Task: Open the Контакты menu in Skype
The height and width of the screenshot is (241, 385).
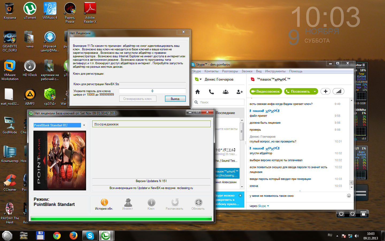Action: [211, 71]
